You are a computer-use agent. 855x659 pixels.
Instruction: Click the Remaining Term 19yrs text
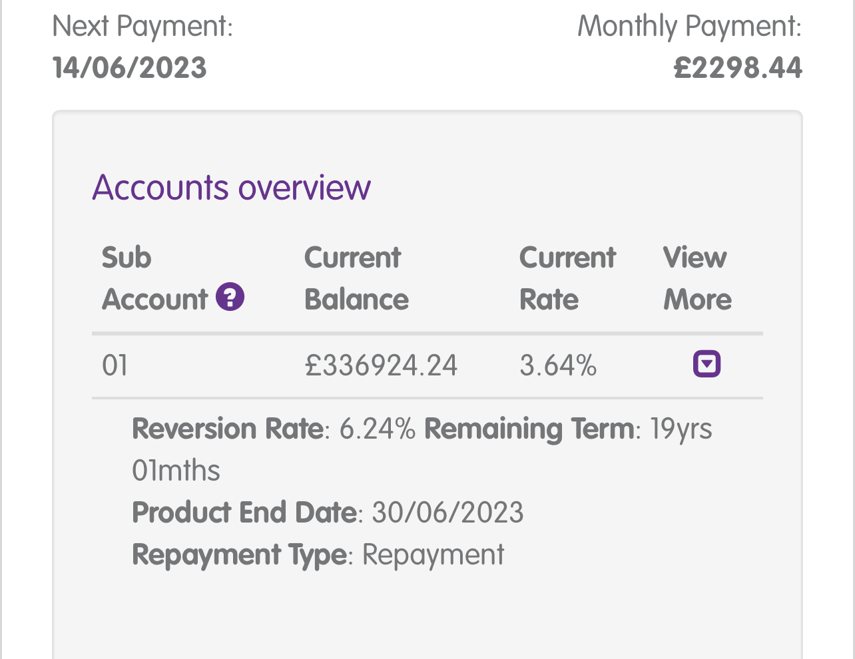pyautogui.click(x=568, y=429)
